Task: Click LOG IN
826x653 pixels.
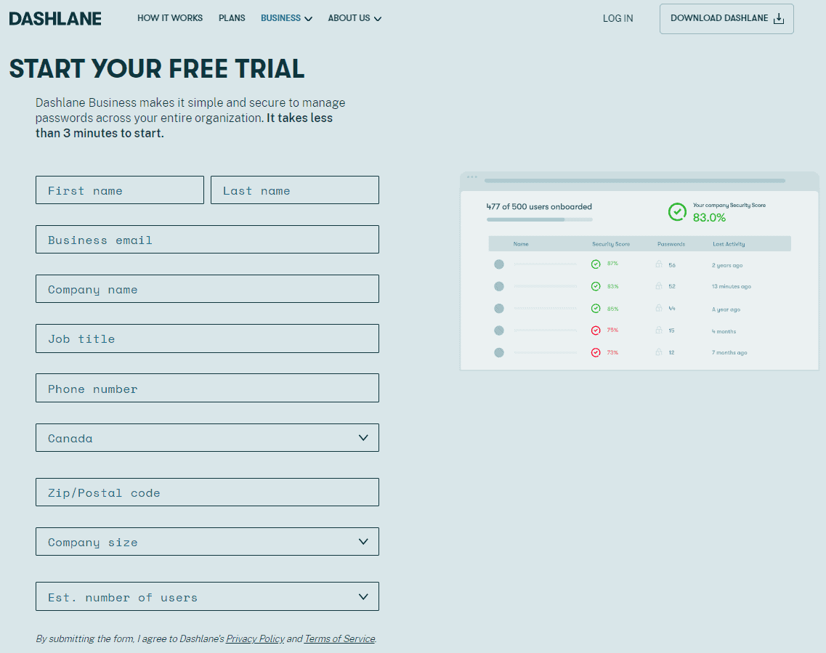Action: coord(618,18)
